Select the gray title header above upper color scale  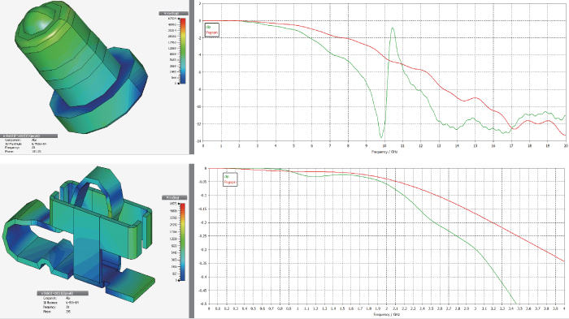[x=173, y=14]
